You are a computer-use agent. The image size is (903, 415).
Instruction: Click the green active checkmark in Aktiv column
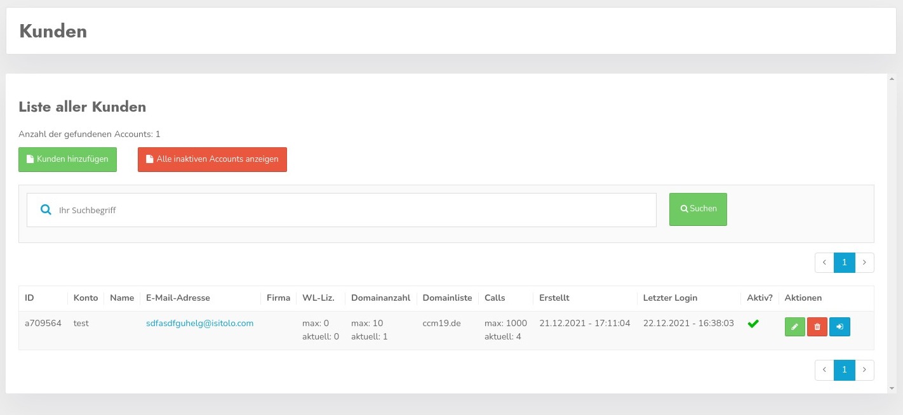tap(753, 324)
